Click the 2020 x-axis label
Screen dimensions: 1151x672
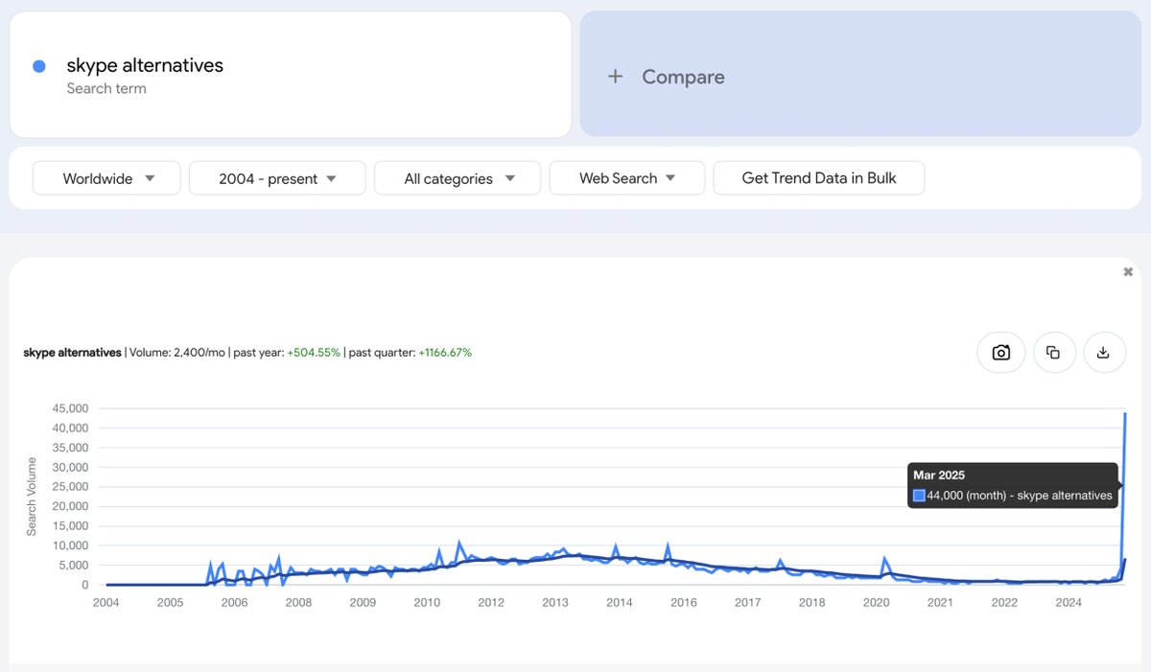tap(876, 603)
